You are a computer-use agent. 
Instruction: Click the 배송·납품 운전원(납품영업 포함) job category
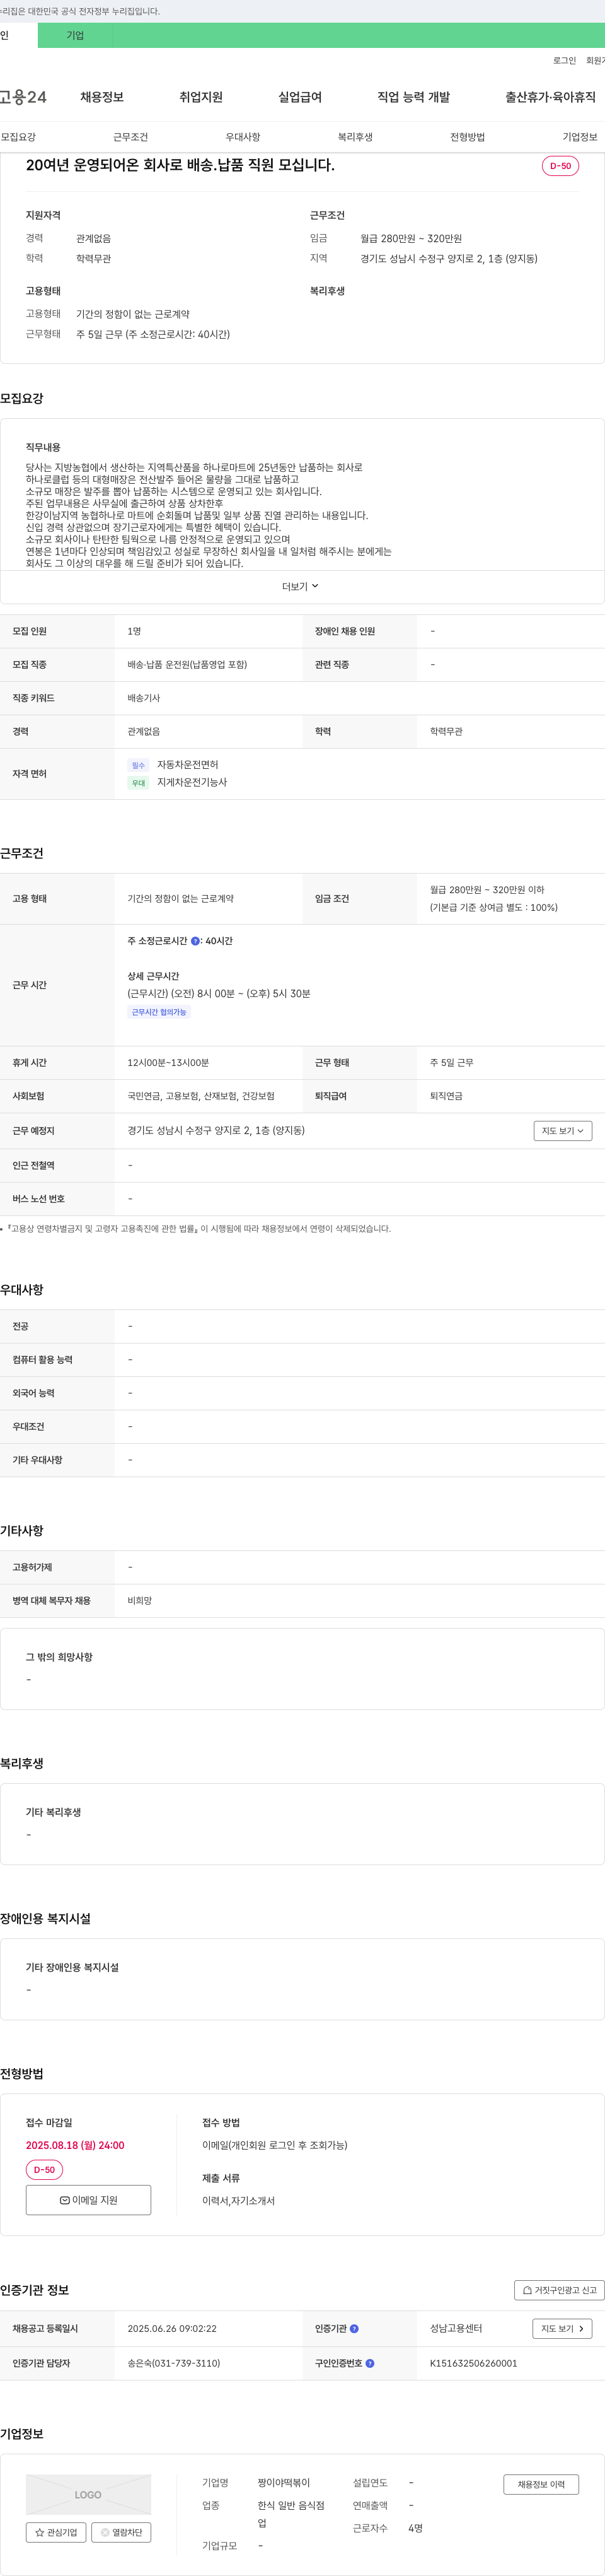point(187,665)
